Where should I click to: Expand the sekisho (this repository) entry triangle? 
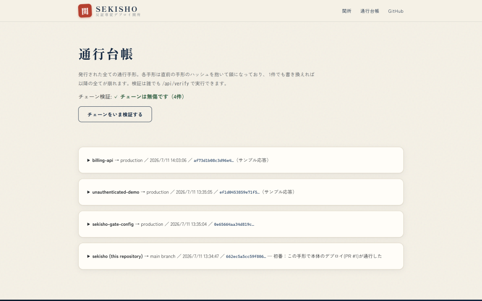pyautogui.click(x=88, y=256)
